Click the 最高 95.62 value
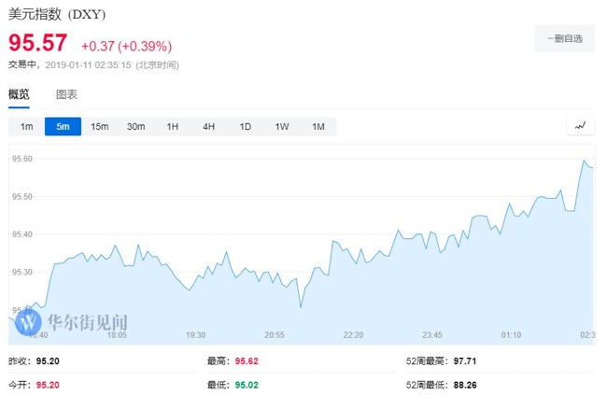 pyautogui.click(x=246, y=360)
